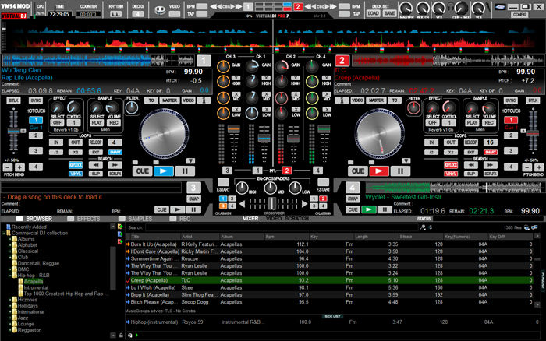This screenshot has width=546, height=341.
Task: Click the LOAD deck set button
Action: pyautogui.click(x=373, y=13)
